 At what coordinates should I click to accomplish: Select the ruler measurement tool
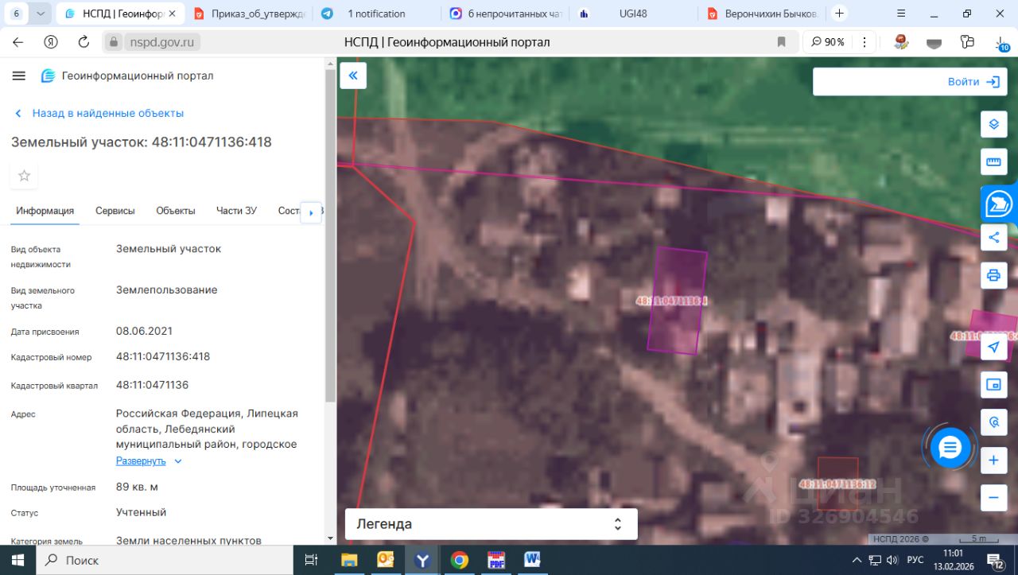click(x=993, y=161)
